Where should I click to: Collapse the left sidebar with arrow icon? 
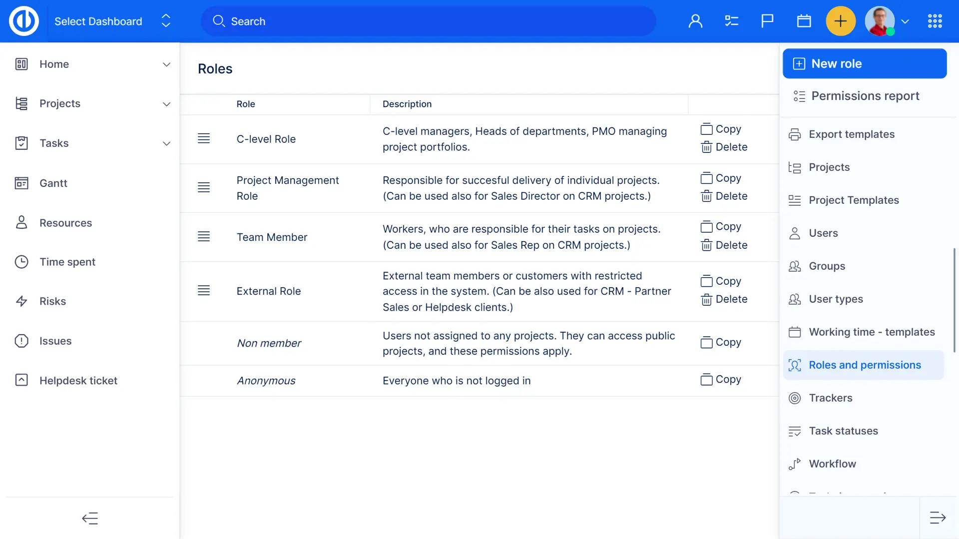90,518
